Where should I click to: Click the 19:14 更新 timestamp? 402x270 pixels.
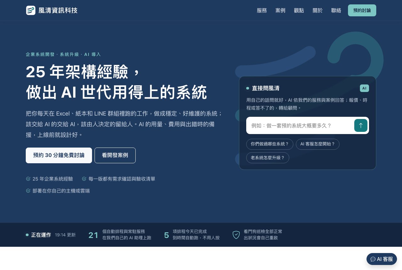coord(65,235)
